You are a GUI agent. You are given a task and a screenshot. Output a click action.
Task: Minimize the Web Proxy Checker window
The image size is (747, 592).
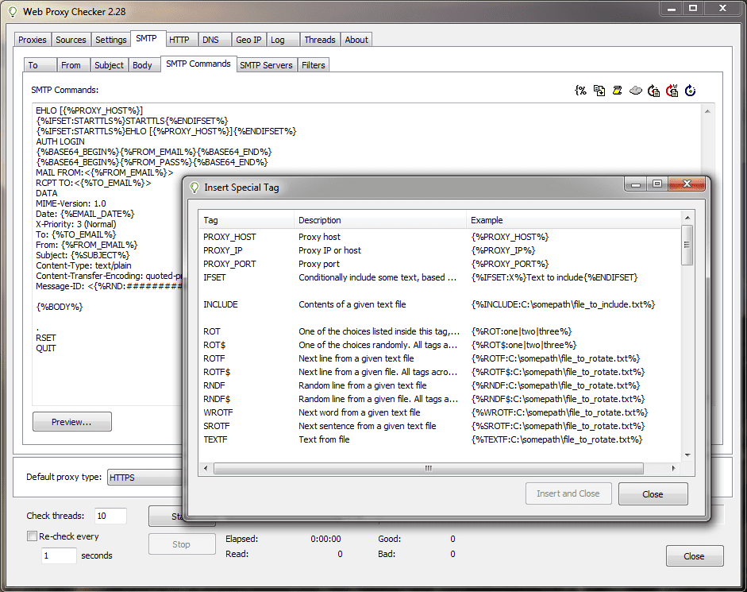pyautogui.click(x=672, y=8)
